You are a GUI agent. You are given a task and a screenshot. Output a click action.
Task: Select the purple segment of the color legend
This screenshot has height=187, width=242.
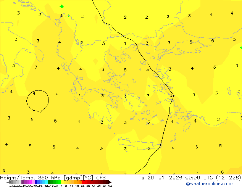tap(27, 182)
